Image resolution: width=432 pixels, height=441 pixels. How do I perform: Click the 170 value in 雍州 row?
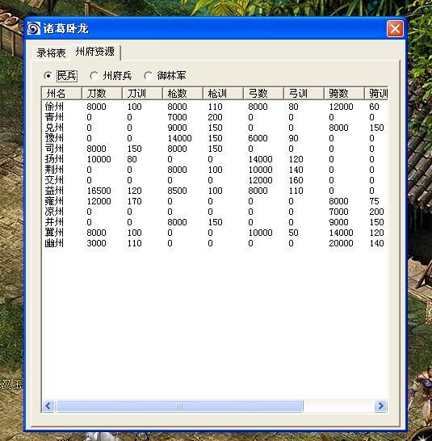134,201
